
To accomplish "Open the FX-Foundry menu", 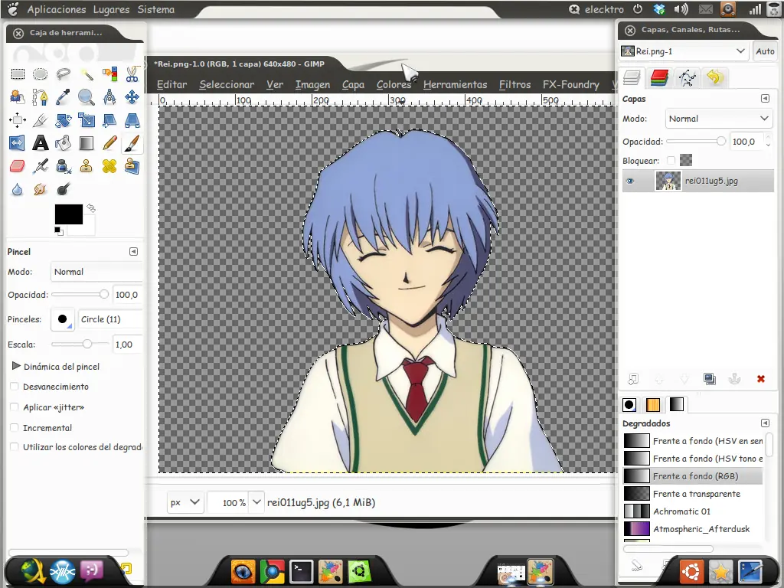I will [570, 84].
